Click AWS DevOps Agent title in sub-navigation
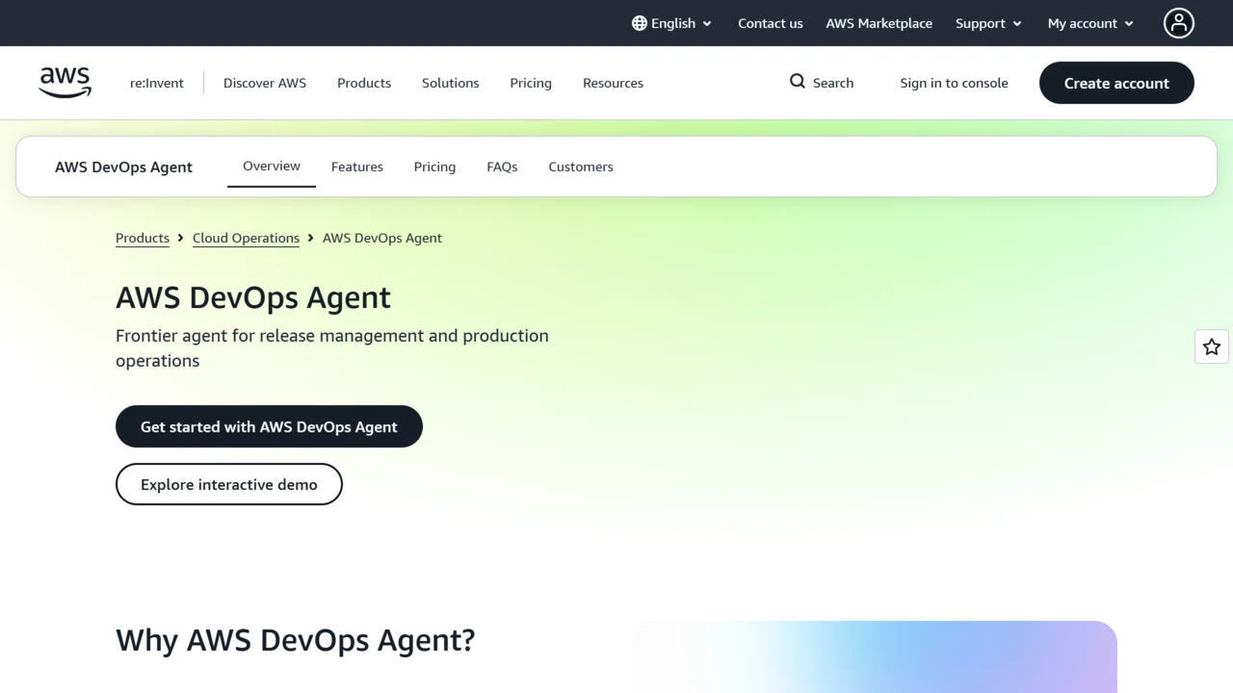 pyautogui.click(x=123, y=167)
